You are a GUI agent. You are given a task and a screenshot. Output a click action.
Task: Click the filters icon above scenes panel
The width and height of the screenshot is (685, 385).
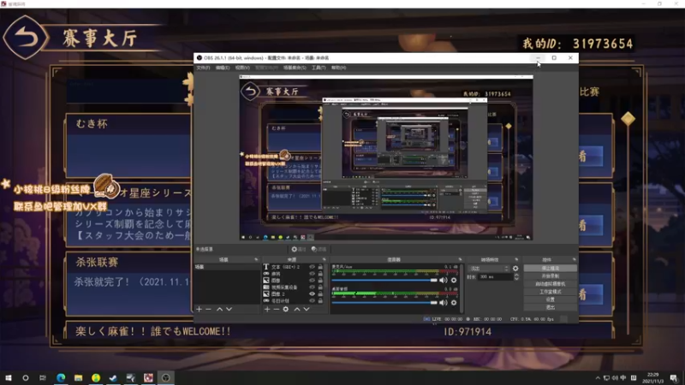[314, 249]
